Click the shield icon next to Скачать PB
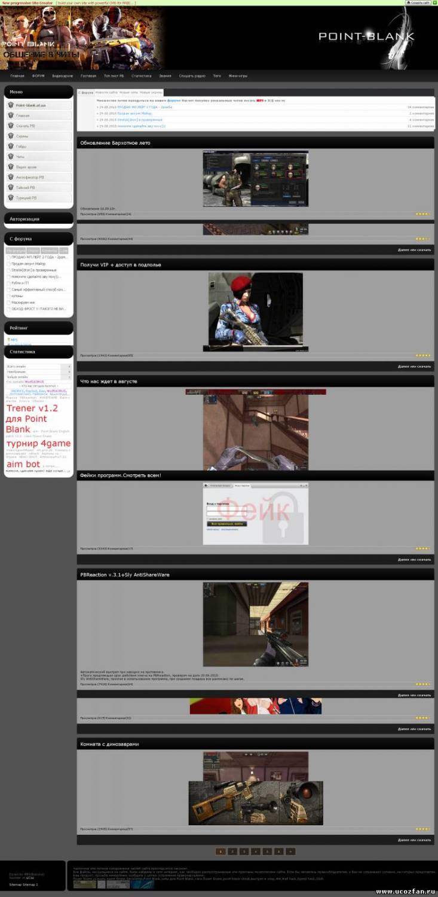 pyautogui.click(x=11, y=126)
